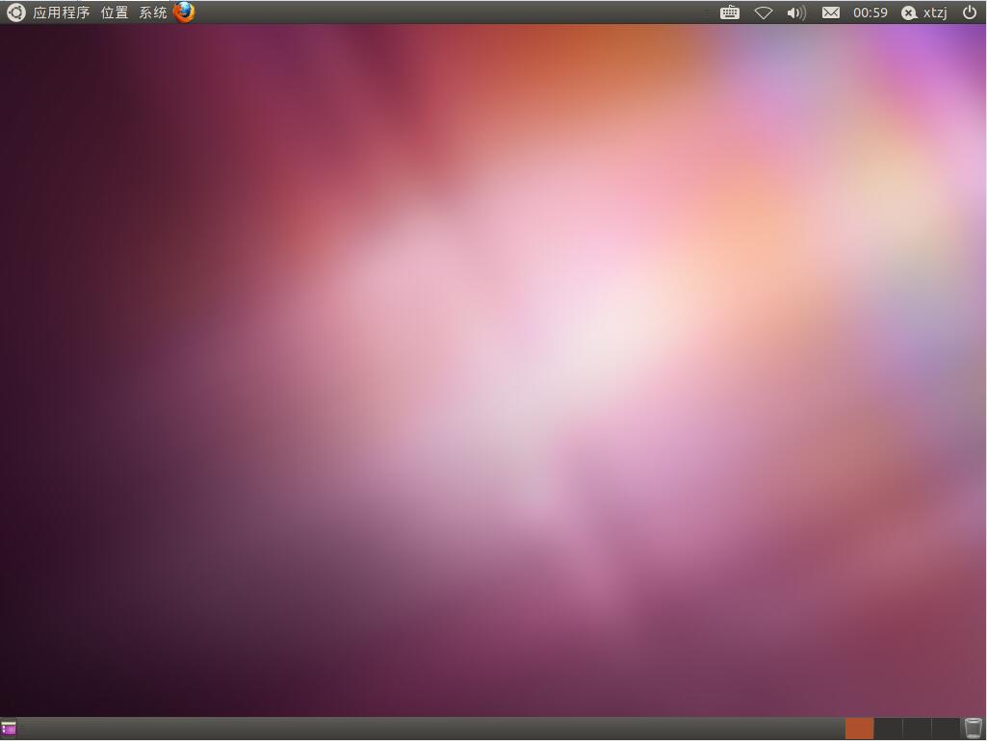Open the 位置 menu
This screenshot has width=987, height=741.
pos(113,13)
